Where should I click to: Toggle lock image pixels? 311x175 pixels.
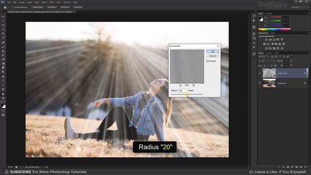coord(268,66)
